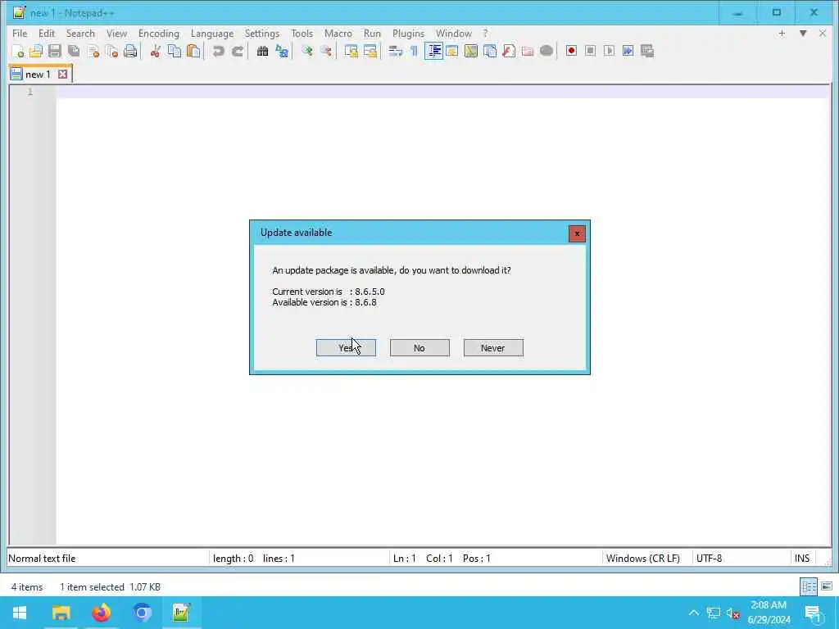This screenshot has width=839, height=629.
Task: Toggle the Indent Guide toolbar icon
Action: [434, 52]
